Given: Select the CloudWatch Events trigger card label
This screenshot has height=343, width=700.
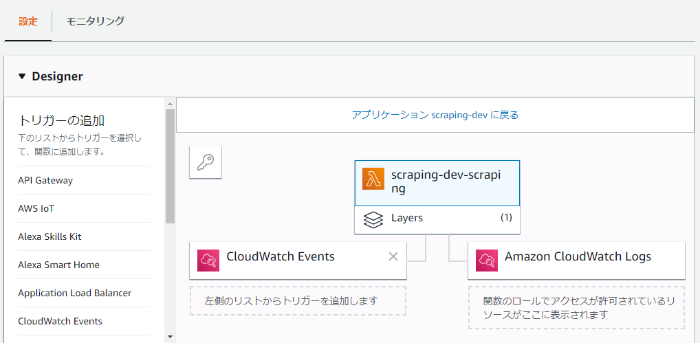Looking at the screenshot, I should (x=281, y=256).
